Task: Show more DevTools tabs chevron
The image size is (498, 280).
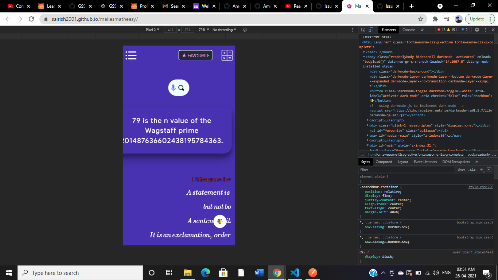Action: pyautogui.click(x=422, y=30)
